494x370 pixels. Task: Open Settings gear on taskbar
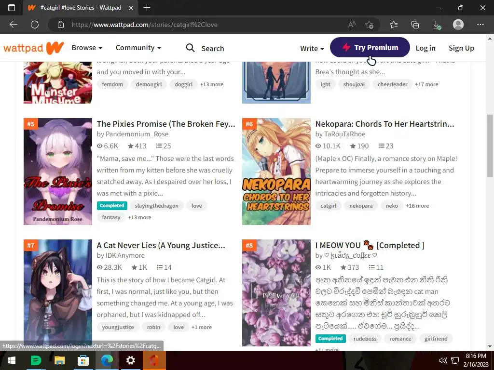tap(130, 360)
